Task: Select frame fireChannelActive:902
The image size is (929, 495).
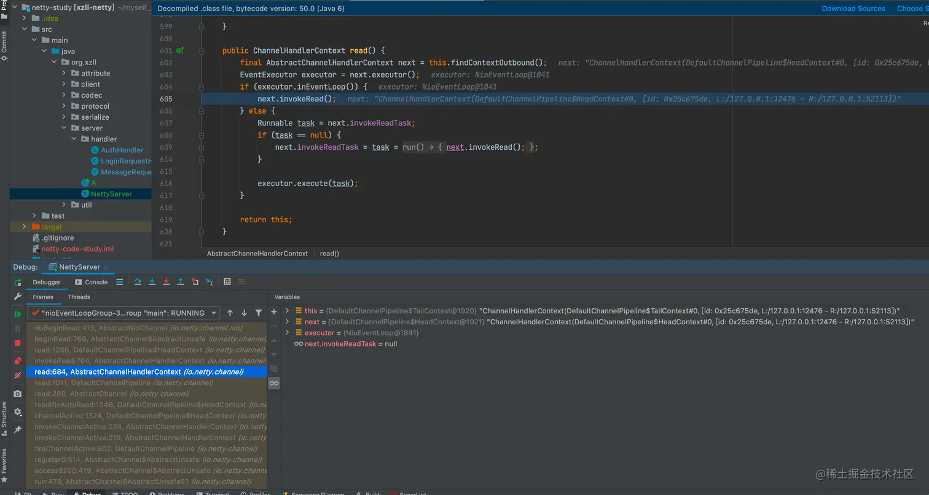Action: click(x=146, y=448)
